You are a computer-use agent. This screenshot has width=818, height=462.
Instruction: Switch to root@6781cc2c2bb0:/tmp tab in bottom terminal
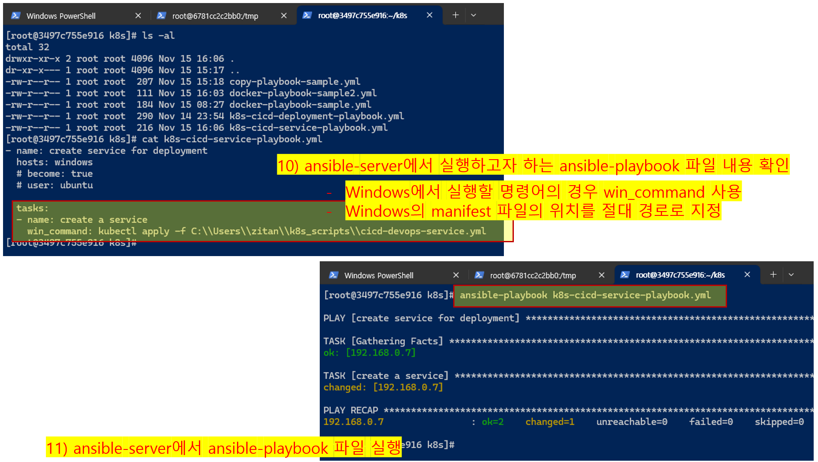(x=540, y=275)
